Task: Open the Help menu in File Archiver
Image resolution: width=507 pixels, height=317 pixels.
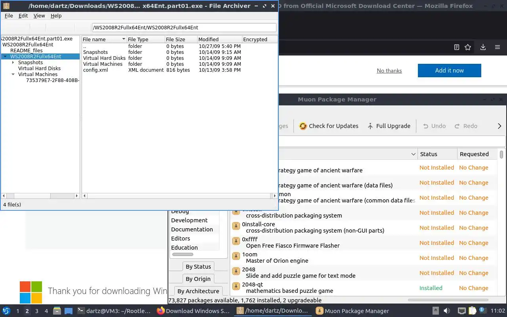Action: (x=56, y=15)
